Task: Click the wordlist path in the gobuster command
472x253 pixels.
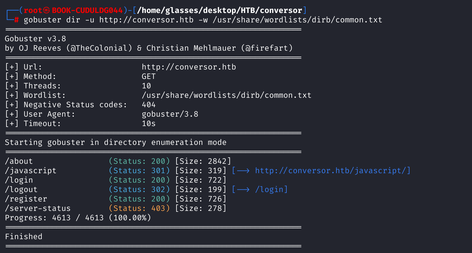Action: [297, 20]
